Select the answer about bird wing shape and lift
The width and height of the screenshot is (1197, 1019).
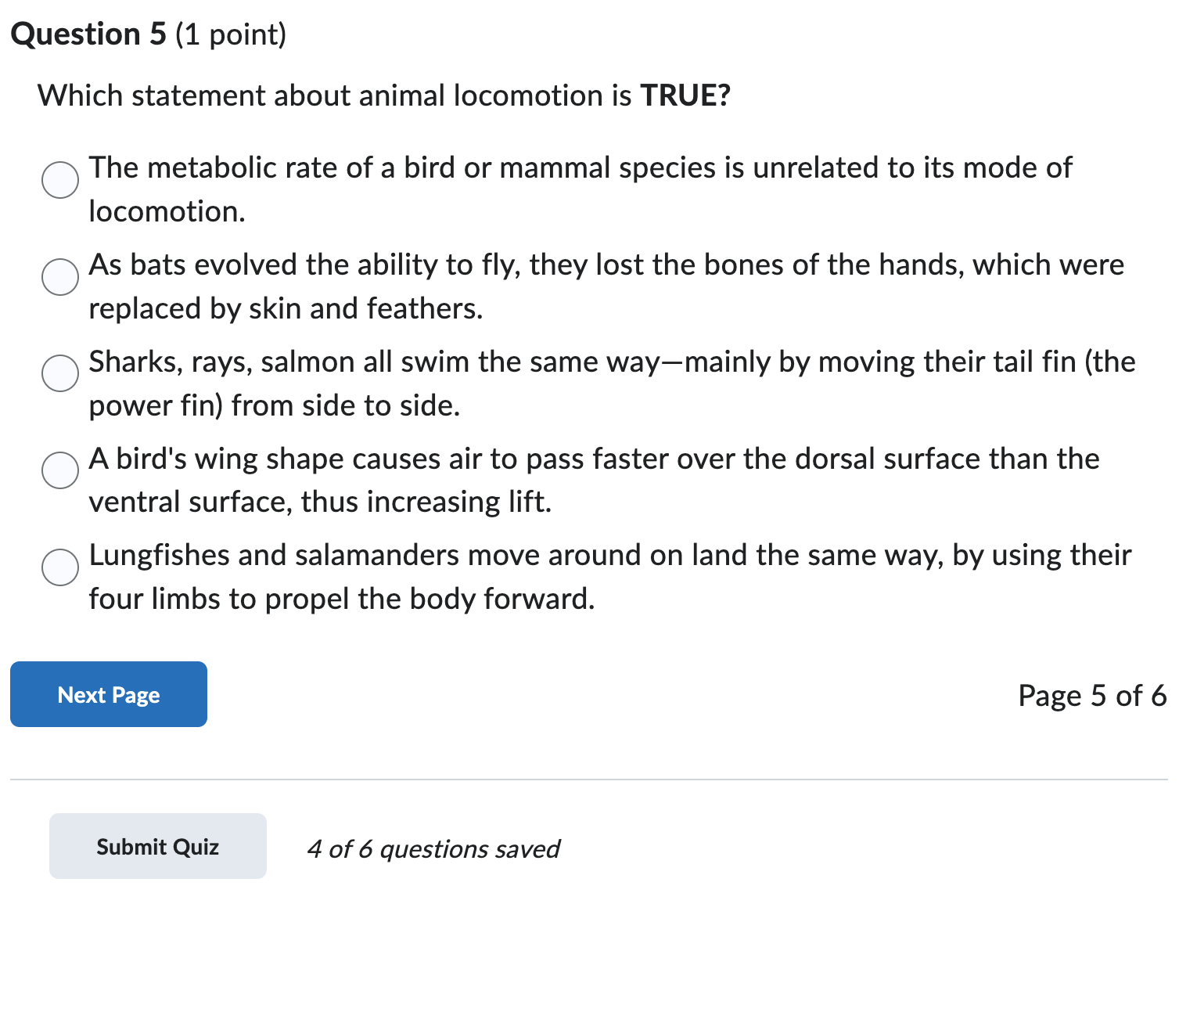click(59, 471)
